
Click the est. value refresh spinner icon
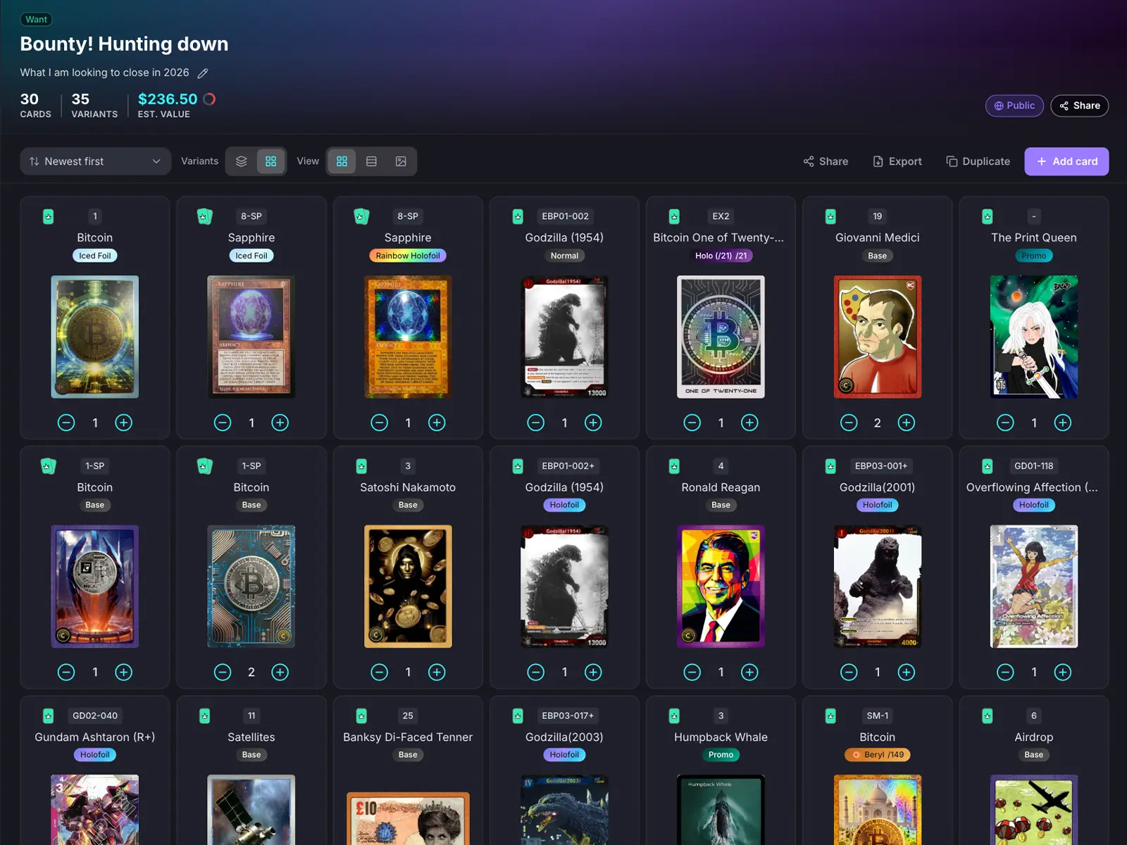tap(209, 99)
